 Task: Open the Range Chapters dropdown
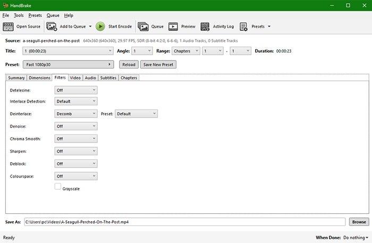[186, 51]
